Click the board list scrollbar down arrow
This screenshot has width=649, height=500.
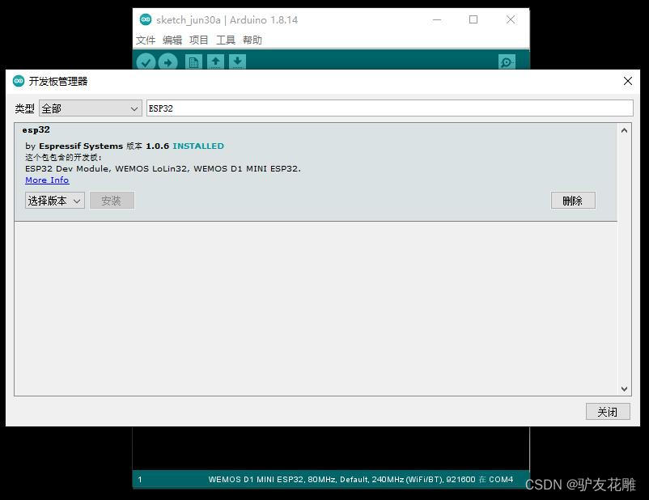click(624, 388)
